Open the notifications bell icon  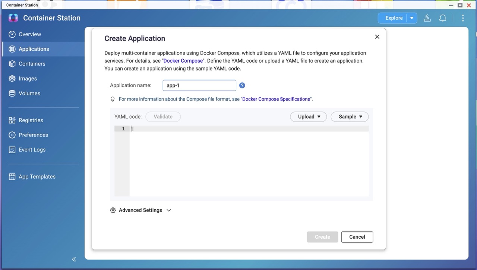443,18
